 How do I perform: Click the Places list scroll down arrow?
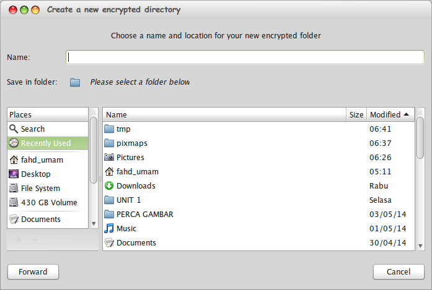point(94,223)
